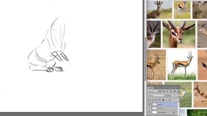This screenshot has width=207, height=116.
Task: Open the Kind filter type dropdown
Action: (152, 91)
